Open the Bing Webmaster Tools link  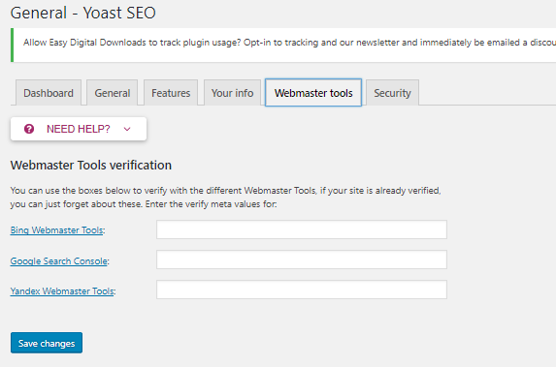tap(56, 230)
